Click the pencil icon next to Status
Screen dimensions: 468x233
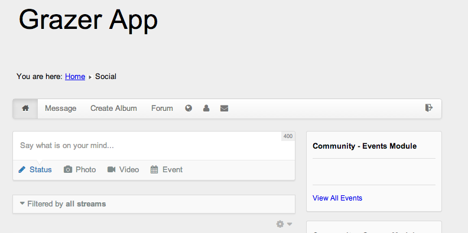point(22,170)
